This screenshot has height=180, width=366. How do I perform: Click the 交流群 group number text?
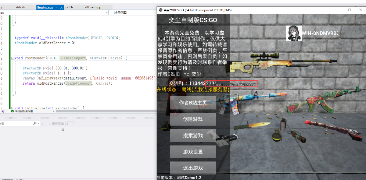click(x=193, y=83)
